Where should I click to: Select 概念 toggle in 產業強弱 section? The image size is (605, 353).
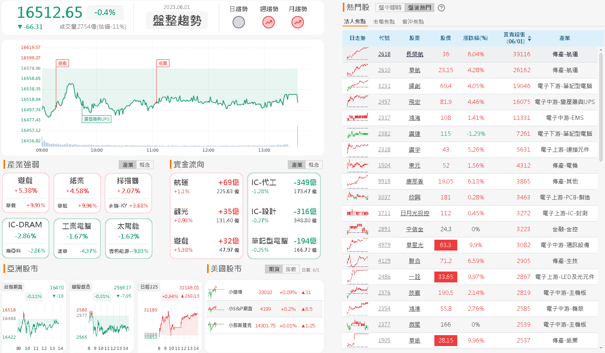click(x=145, y=165)
